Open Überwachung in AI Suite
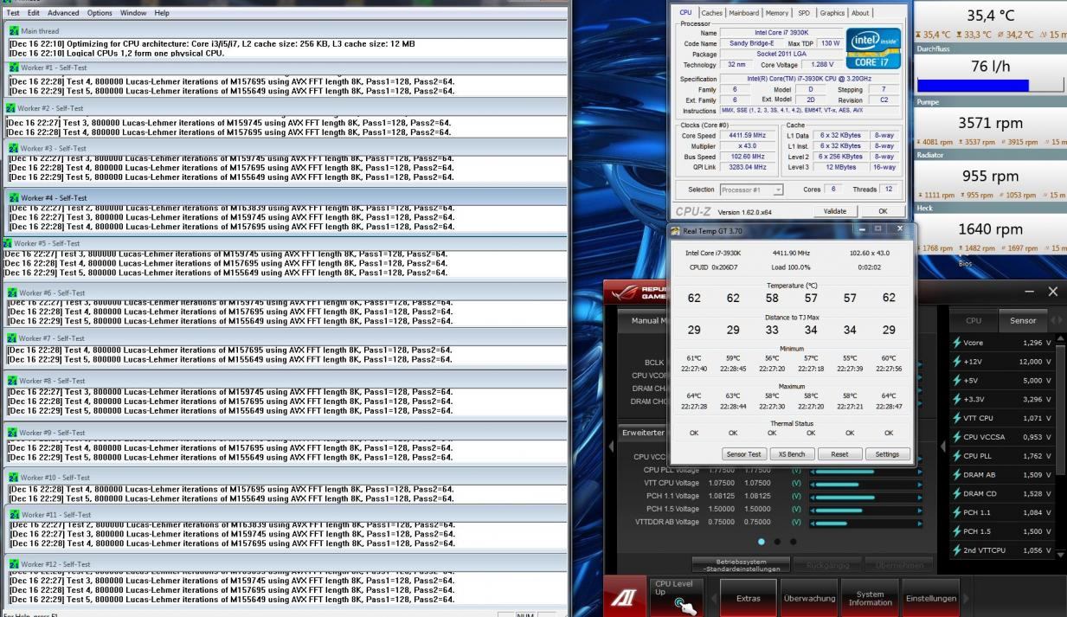Screen dimensions: 1067x617 [809, 598]
